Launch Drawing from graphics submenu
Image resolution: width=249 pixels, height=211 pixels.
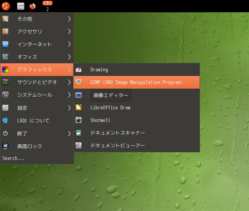pos(137,70)
